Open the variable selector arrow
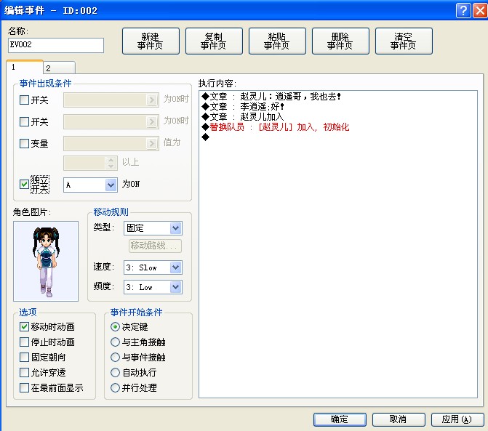This screenshot has width=488, height=431. tap(151, 143)
